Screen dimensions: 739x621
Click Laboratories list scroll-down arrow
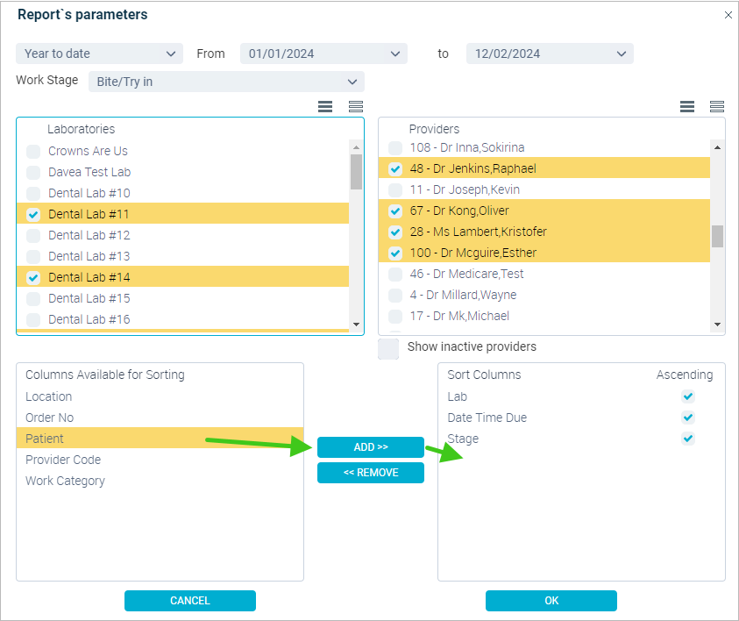point(356,325)
